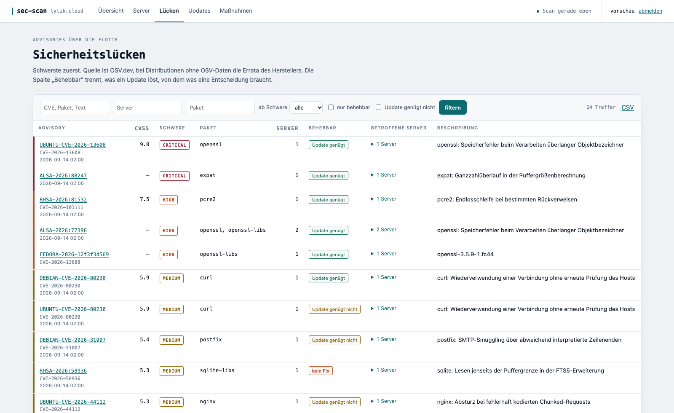Click the abmelden link
The width and height of the screenshot is (674, 413).
pos(650,11)
